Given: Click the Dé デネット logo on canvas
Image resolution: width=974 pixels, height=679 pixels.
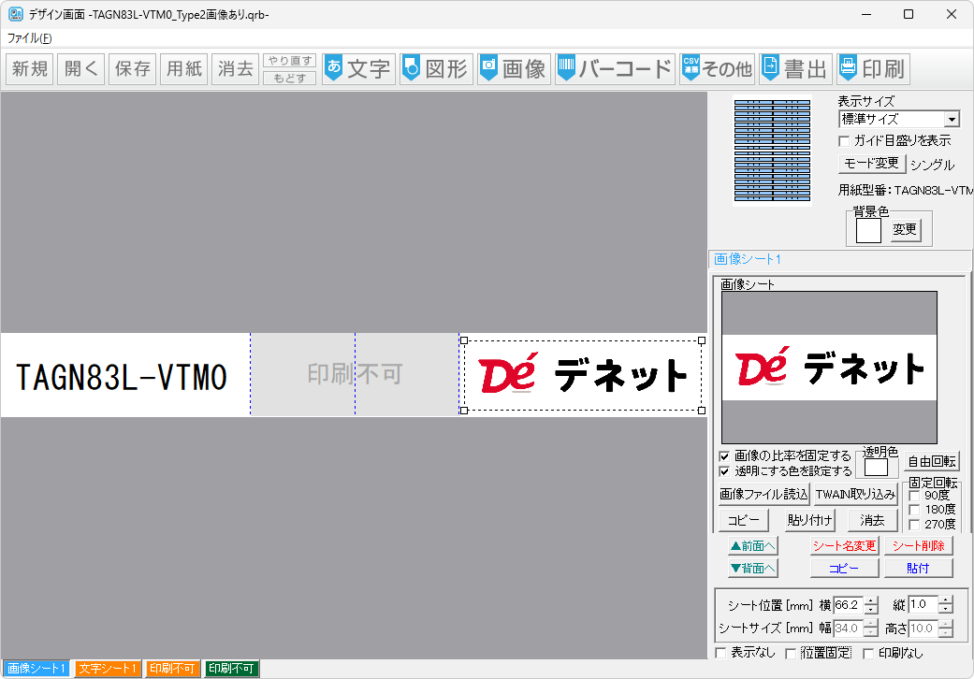Looking at the screenshot, I should pos(583,375).
